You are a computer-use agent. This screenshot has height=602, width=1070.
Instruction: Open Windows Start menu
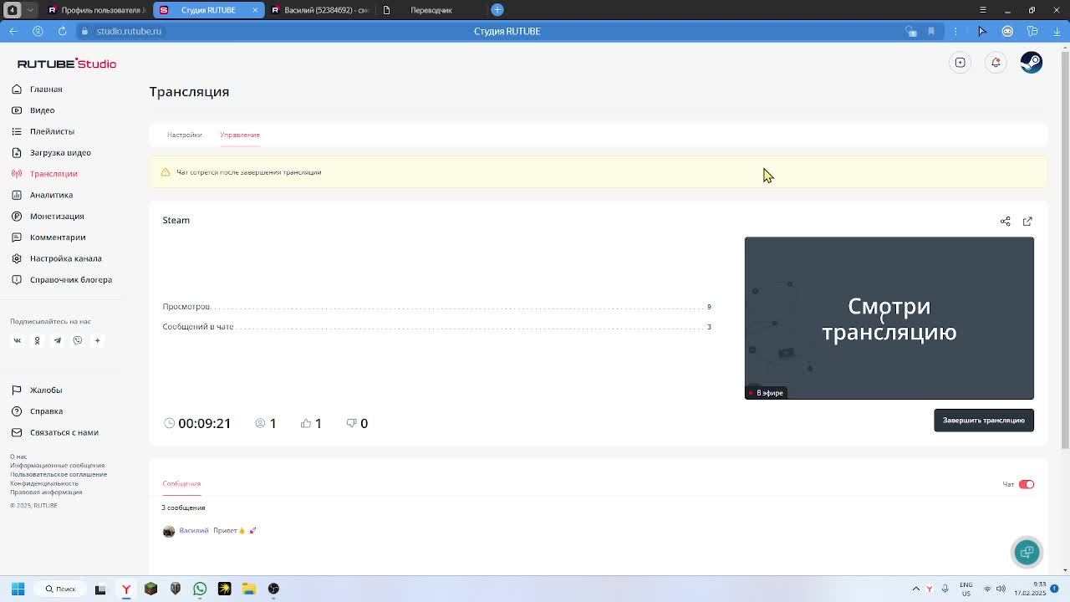pos(18,589)
